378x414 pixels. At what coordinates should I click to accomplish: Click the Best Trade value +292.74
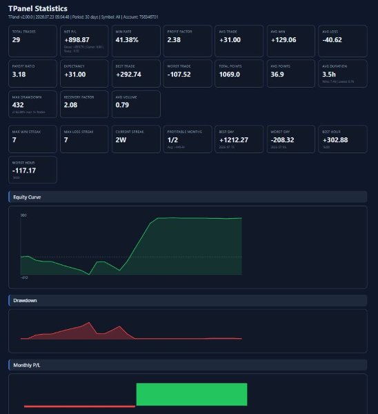click(x=128, y=75)
